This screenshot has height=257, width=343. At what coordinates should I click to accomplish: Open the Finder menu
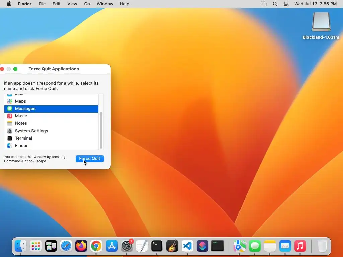pos(24,4)
